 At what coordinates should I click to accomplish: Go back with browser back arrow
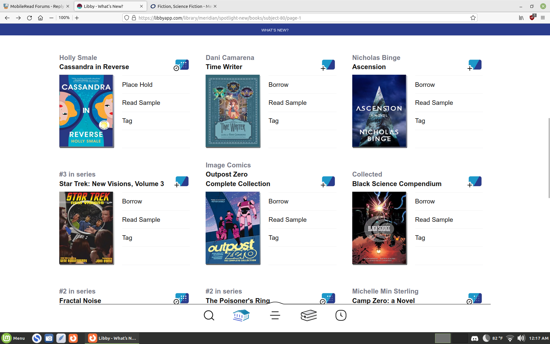point(7,18)
